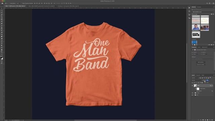Select the Quick Selection wand tool
This screenshot has height=121, width=215.
[2, 15]
